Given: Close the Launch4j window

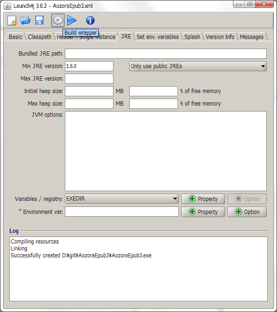Looking at the screenshot, I should (x=264, y=4).
